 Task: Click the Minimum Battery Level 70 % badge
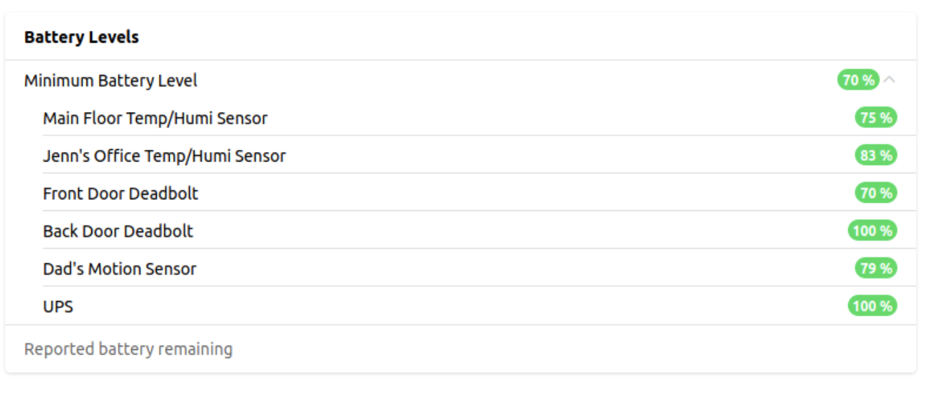(x=858, y=80)
